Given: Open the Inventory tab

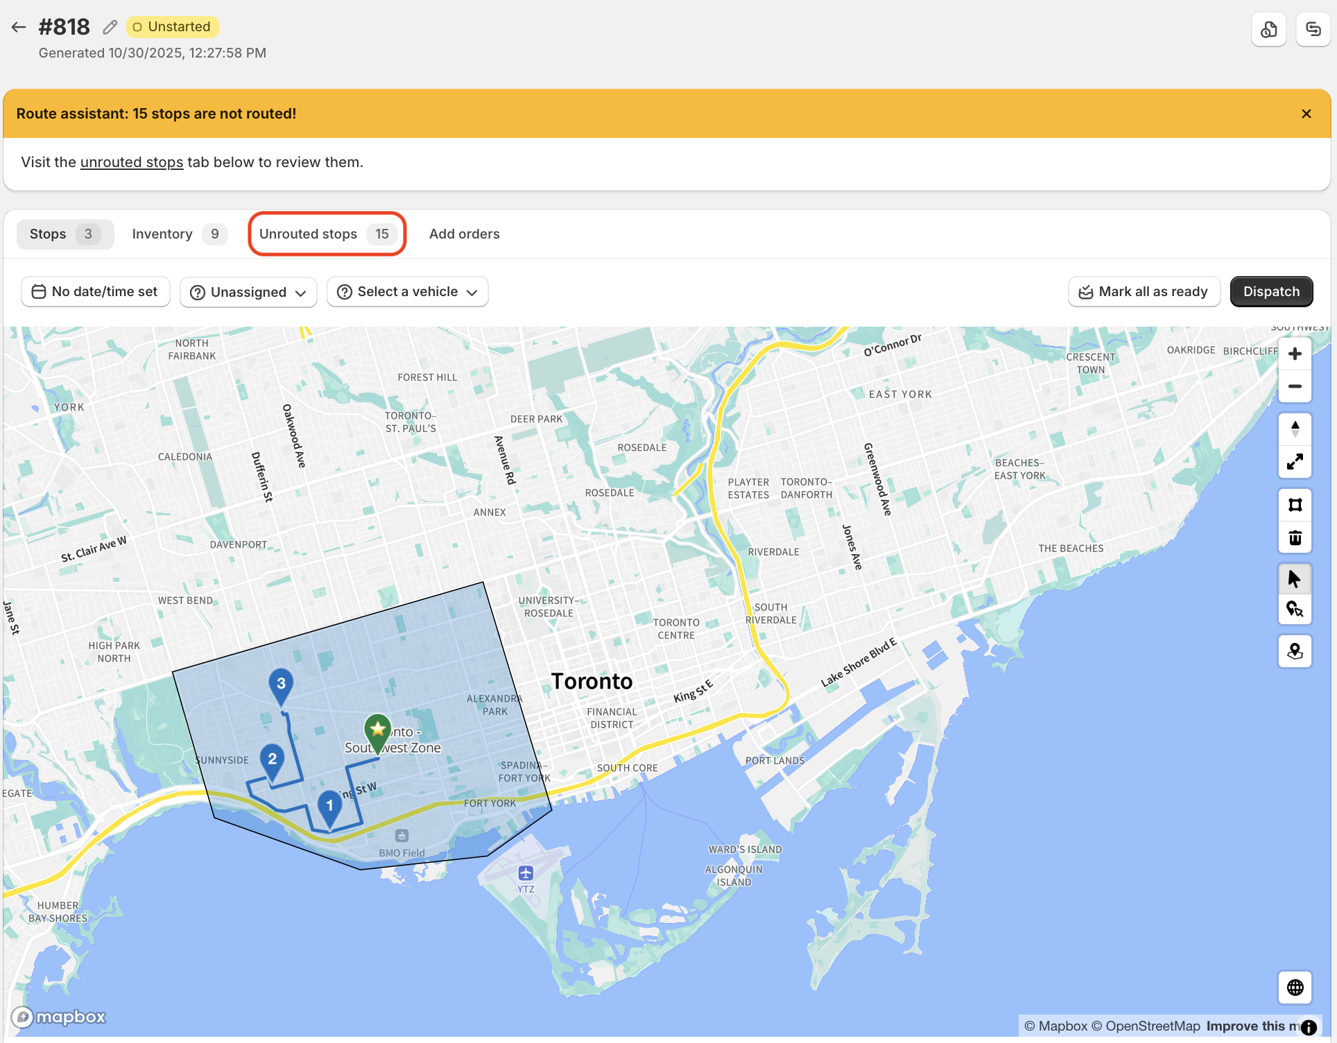Looking at the screenshot, I should click(178, 234).
